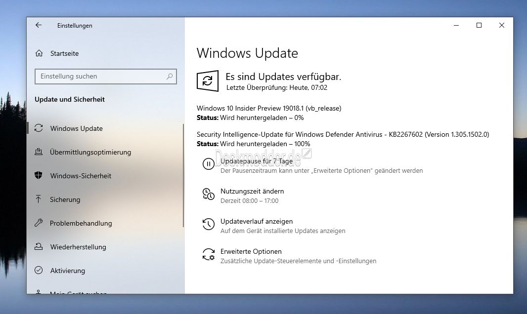Maximize the Einstellungen window

tap(479, 25)
